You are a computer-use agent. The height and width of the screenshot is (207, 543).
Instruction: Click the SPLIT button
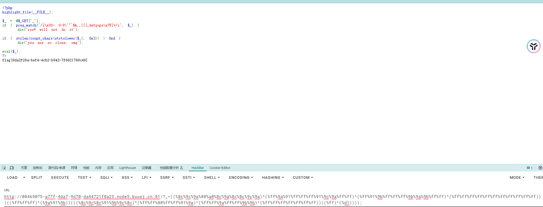(37, 177)
